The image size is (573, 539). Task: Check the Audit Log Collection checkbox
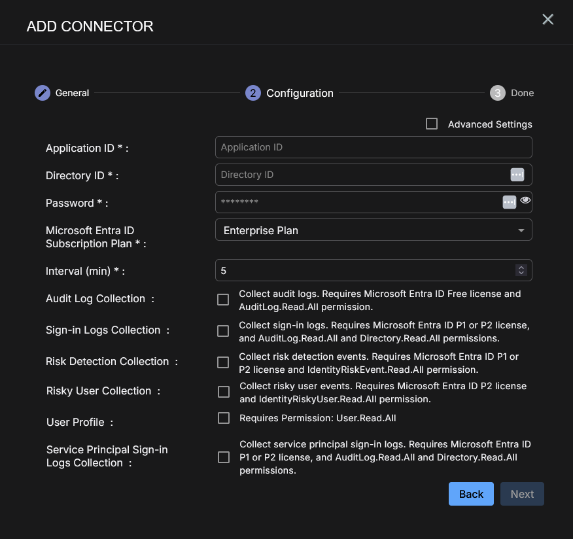click(x=223, y=300)
